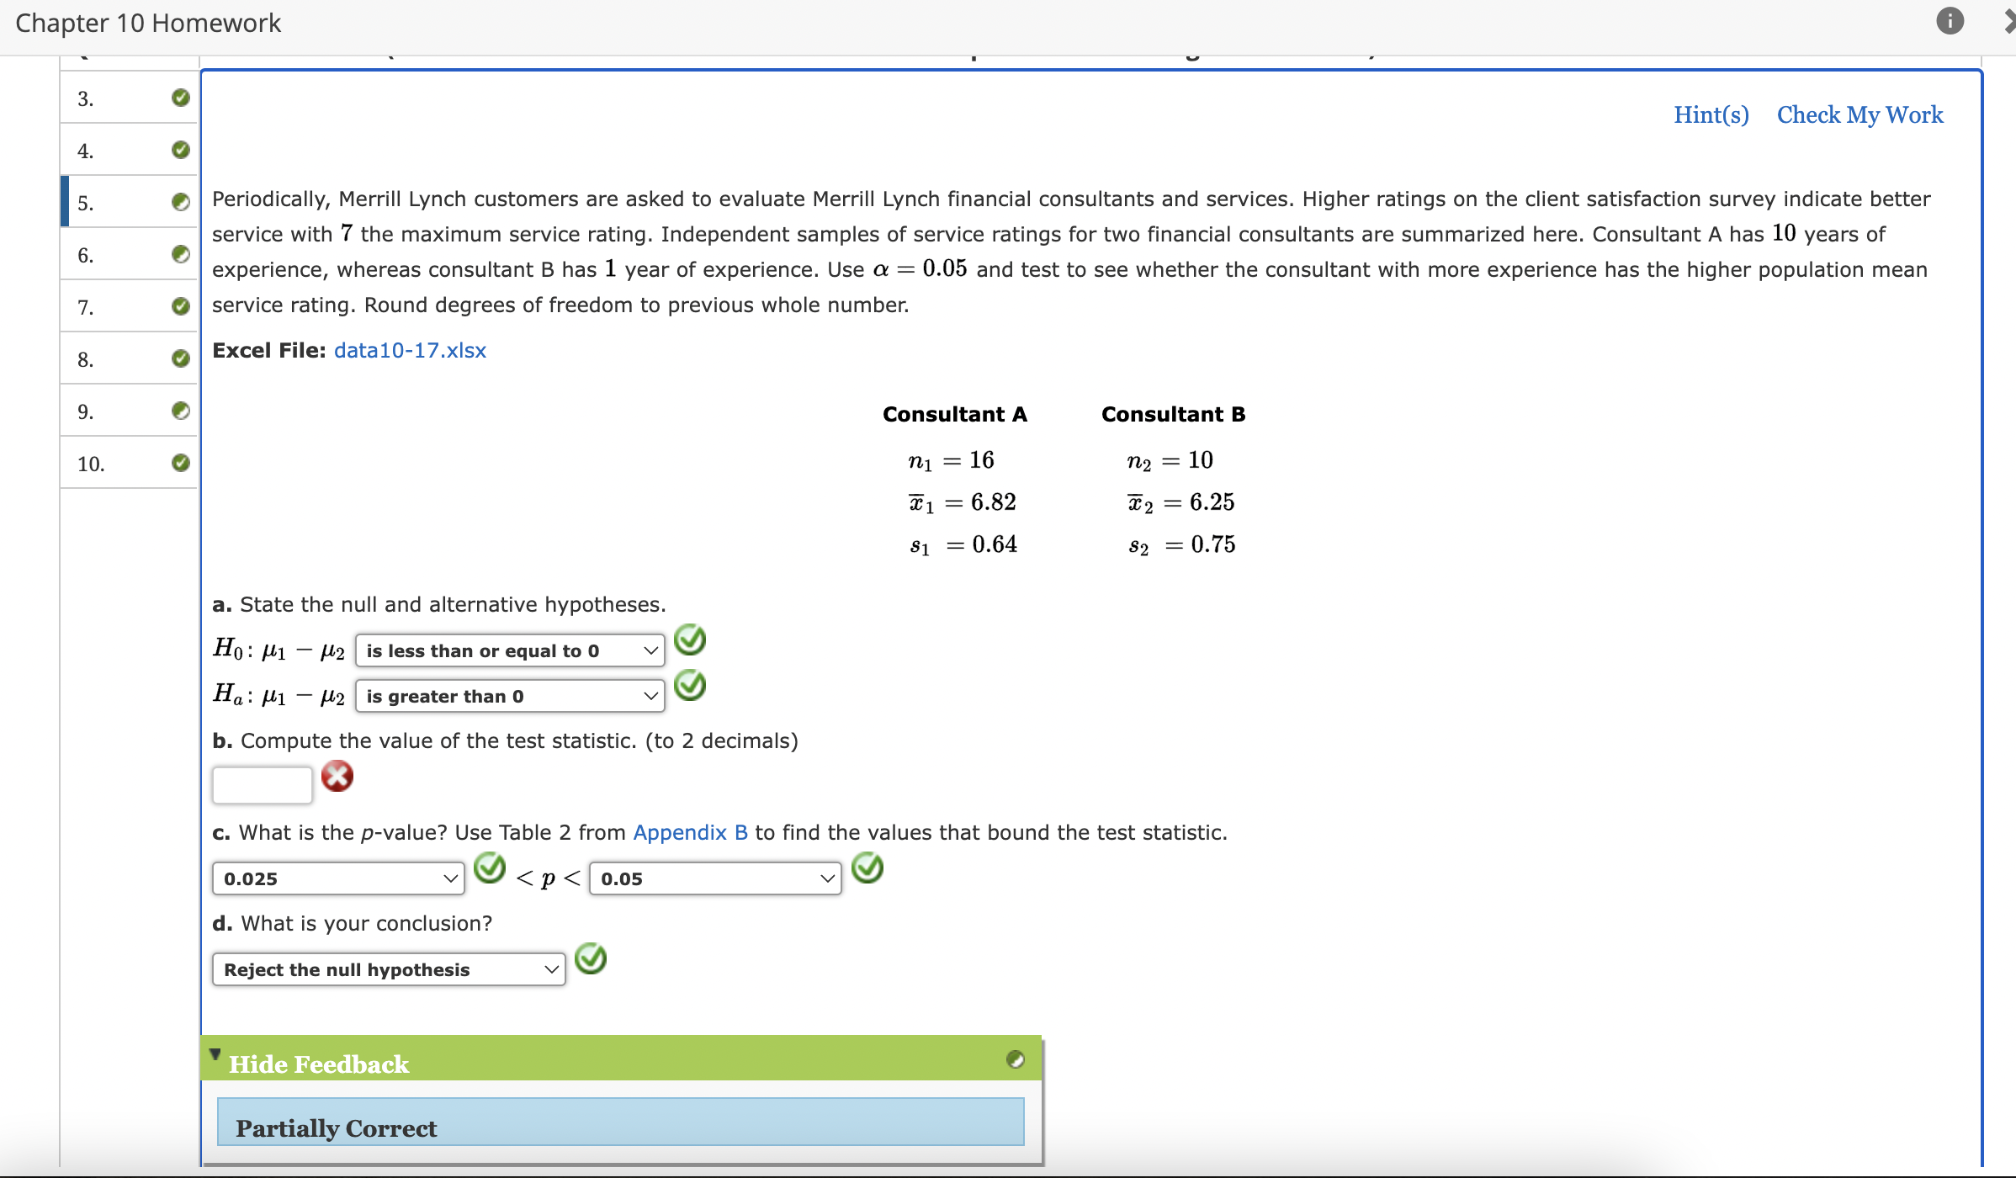Click inside the test statistic input box
Viewport: 2016px width, 1178px height.
point(262,783)
